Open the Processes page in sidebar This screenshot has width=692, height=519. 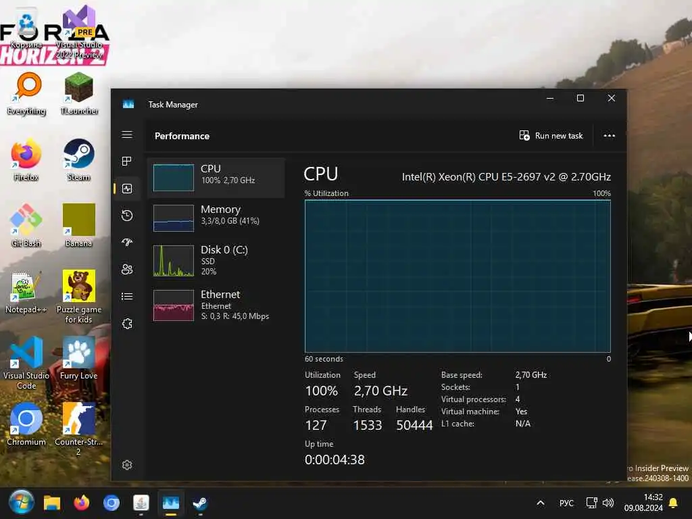pyautogui.click(x=127, y=162)
